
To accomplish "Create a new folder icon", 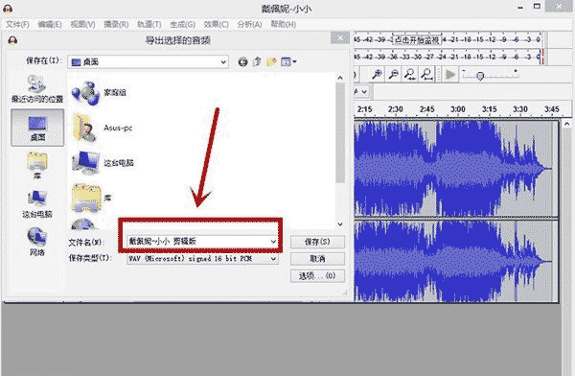I will click(x=271, y=62).
